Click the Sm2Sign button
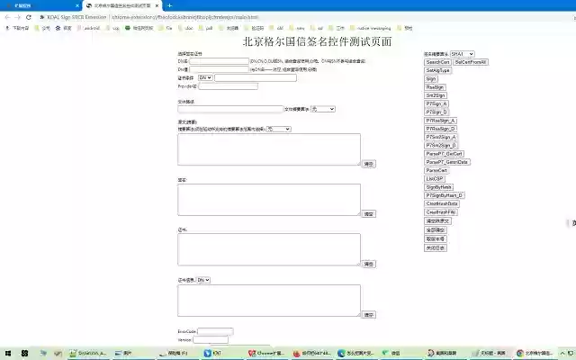This screenshot has height=360, width=576. [436, 95]
